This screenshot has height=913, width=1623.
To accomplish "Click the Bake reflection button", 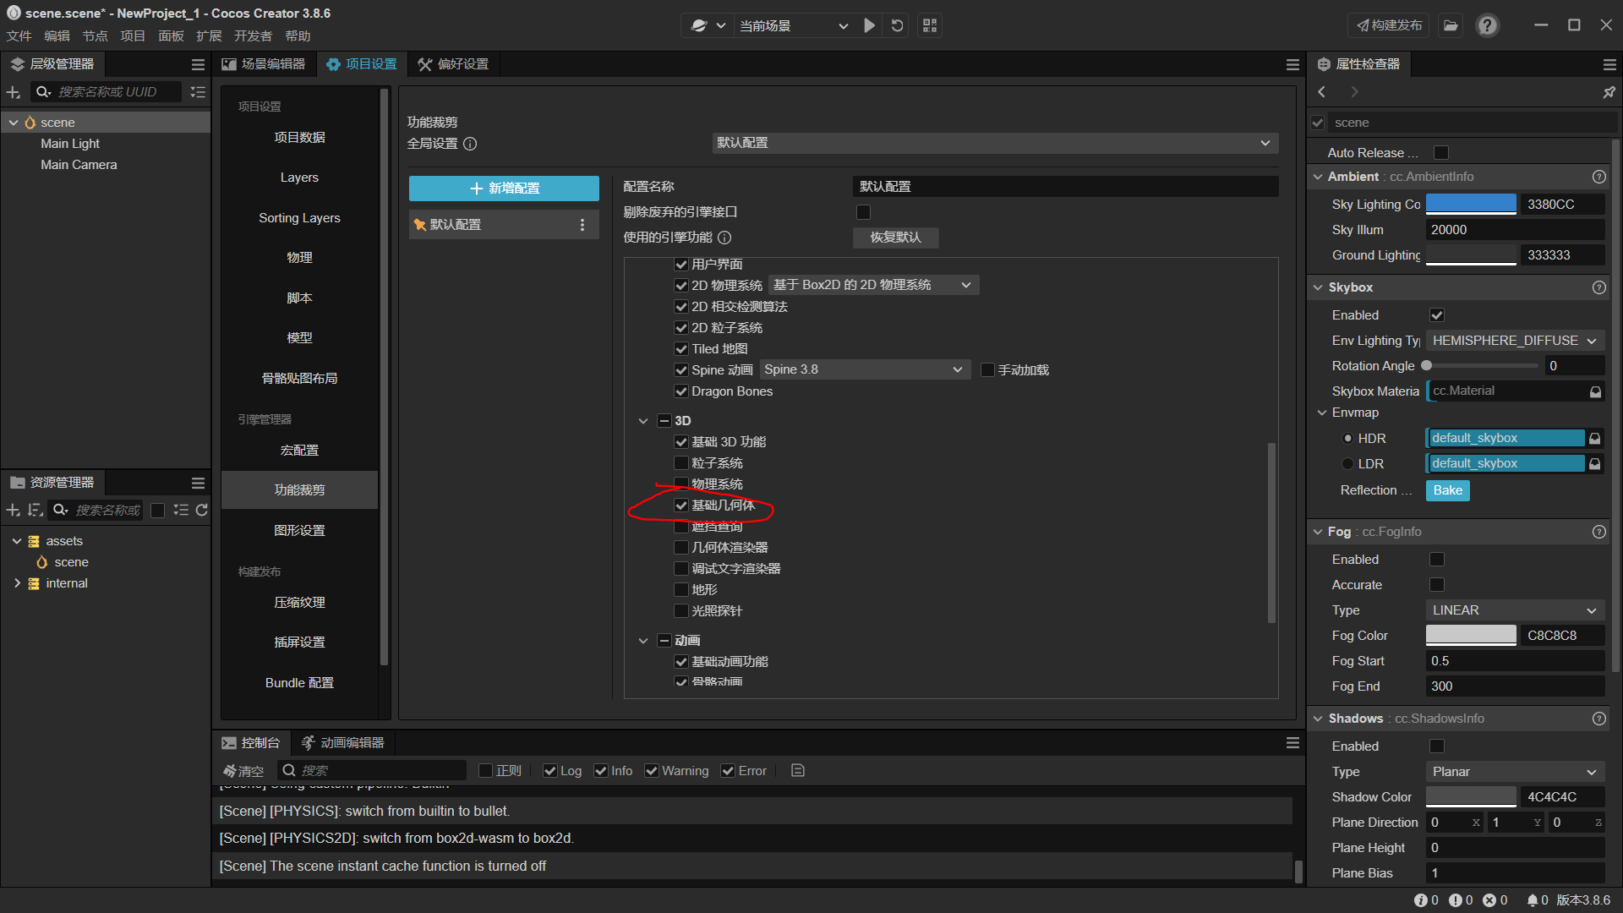I will (x=1447, y=490).
